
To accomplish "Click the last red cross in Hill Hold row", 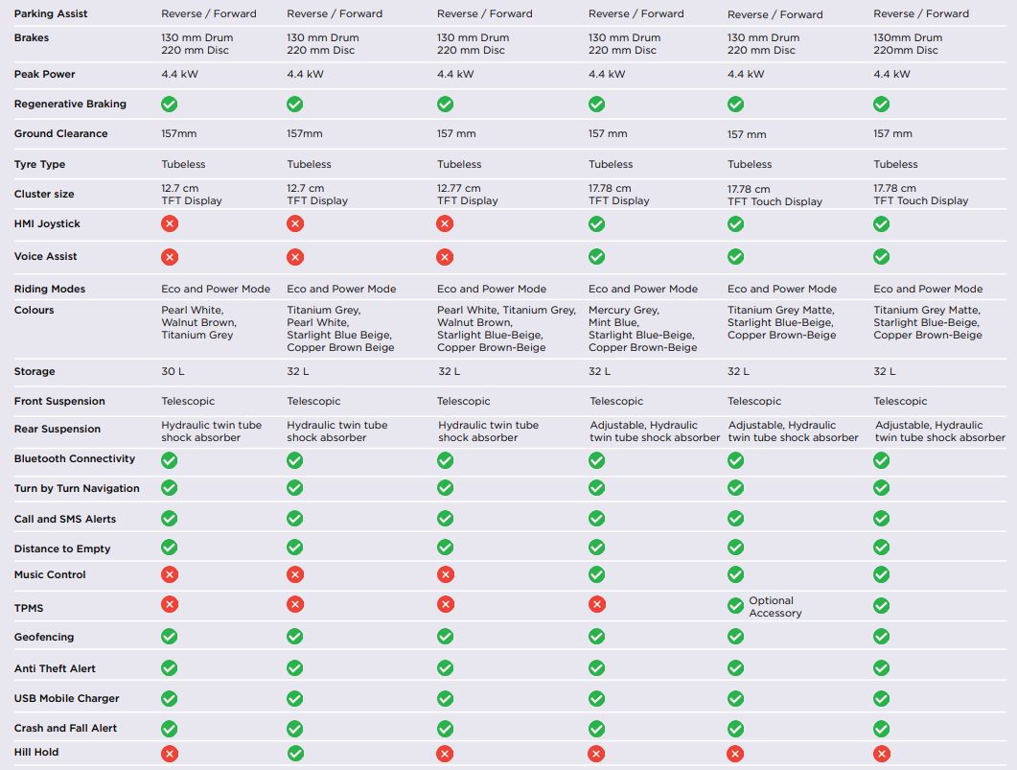I will click(881, 754).
